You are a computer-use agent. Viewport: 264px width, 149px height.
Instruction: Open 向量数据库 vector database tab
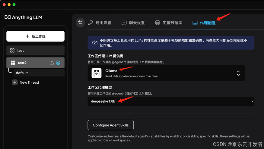(169, 23)
